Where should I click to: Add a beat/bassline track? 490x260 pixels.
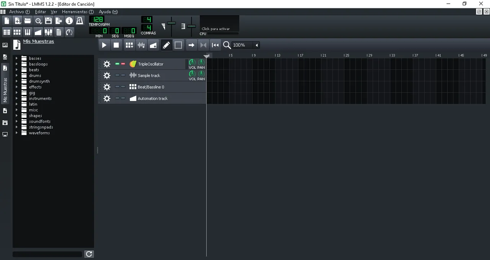[x=129, y=45]
